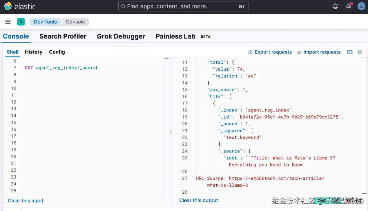Open the Painless Lab tab
The height and width of the screenshot is (211, 368).
click(x=175, y=36)
